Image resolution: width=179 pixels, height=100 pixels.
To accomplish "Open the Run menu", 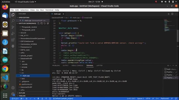I will 42,10.
